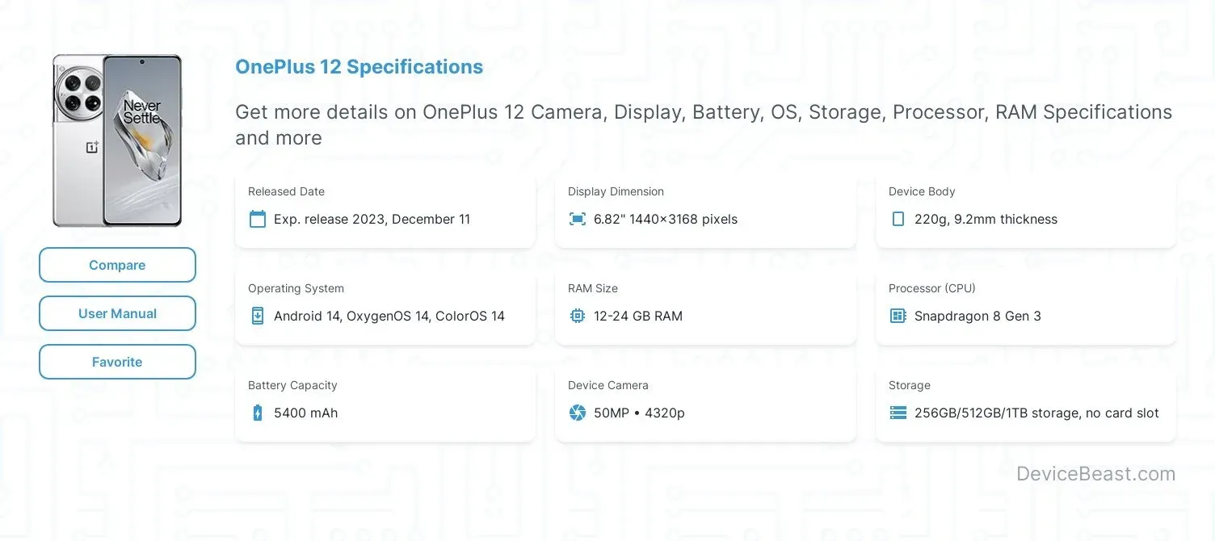This screenshot has height=541, width=1215.
Task: Click the battery icon beside 5400 mAh
Action: [x=257, y=413]
